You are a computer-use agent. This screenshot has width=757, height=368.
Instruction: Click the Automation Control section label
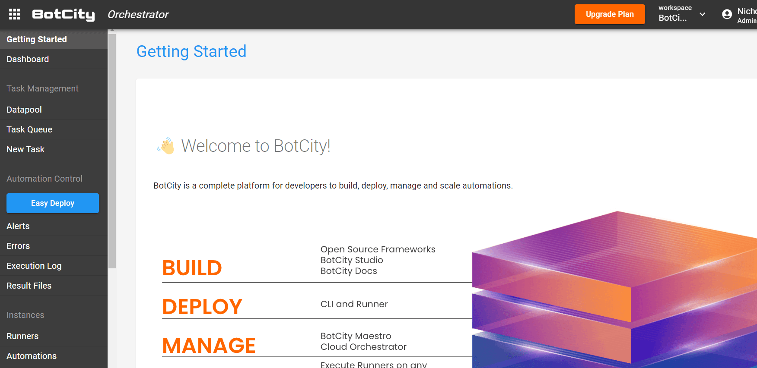45,179
